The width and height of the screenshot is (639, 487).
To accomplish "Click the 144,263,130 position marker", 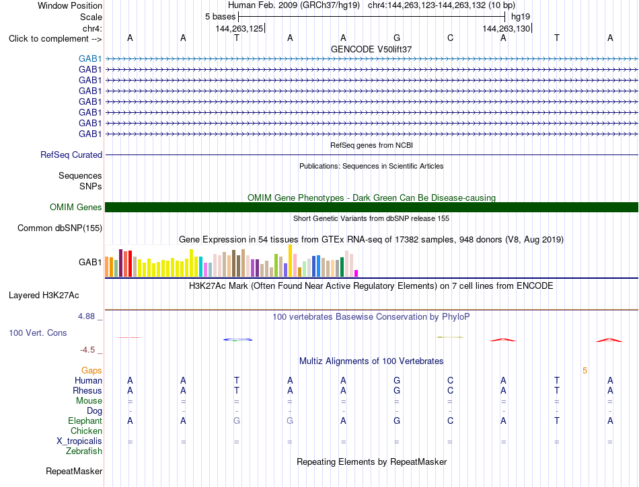I will pyautogui.click(x=506, y=28).
